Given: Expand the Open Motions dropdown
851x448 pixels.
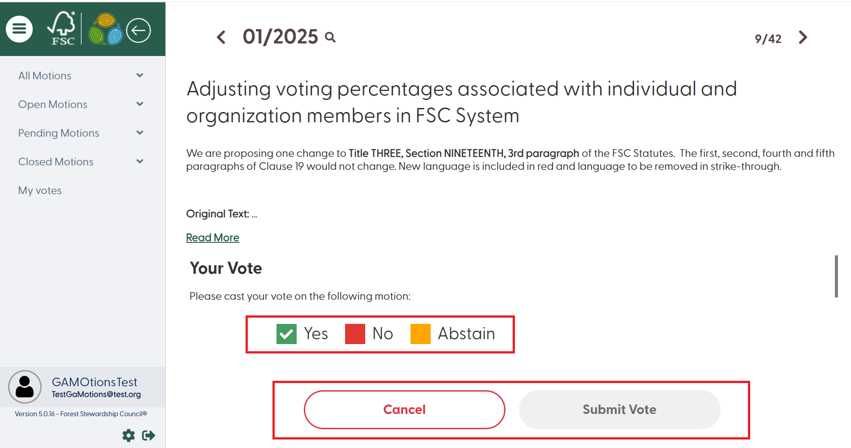Looking at the screenshot, I should click(x=140, y=104).
